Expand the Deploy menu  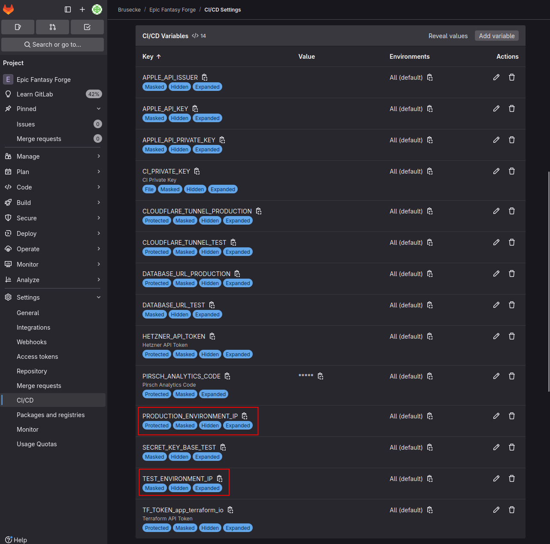tap(53, 234)
